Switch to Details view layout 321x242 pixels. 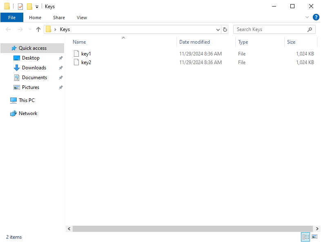(x=305, y=237)
